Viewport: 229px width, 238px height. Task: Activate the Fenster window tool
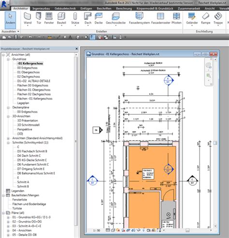click(x=49, y=18)
